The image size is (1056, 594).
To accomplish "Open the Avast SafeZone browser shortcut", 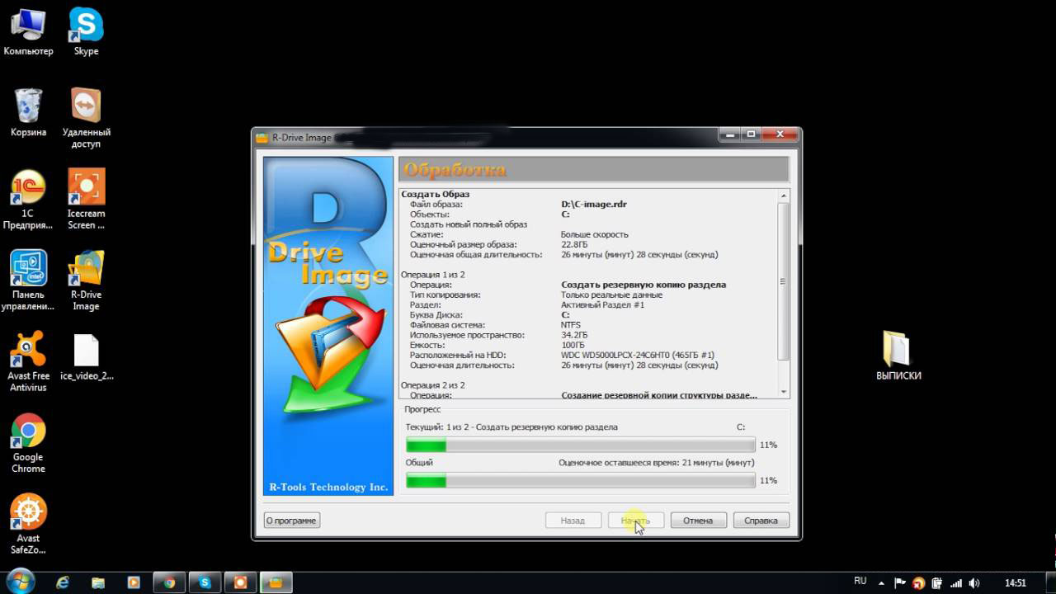I will [28, 524].
